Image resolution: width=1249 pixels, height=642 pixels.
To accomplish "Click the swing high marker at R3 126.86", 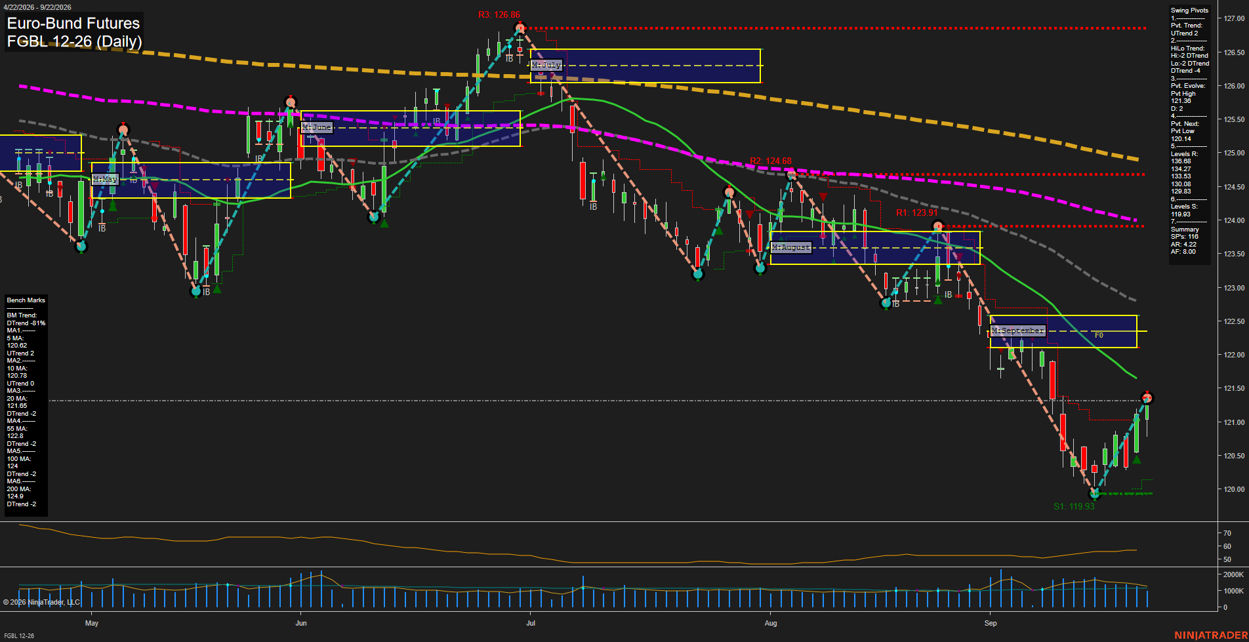I will [x=520, y=28].
